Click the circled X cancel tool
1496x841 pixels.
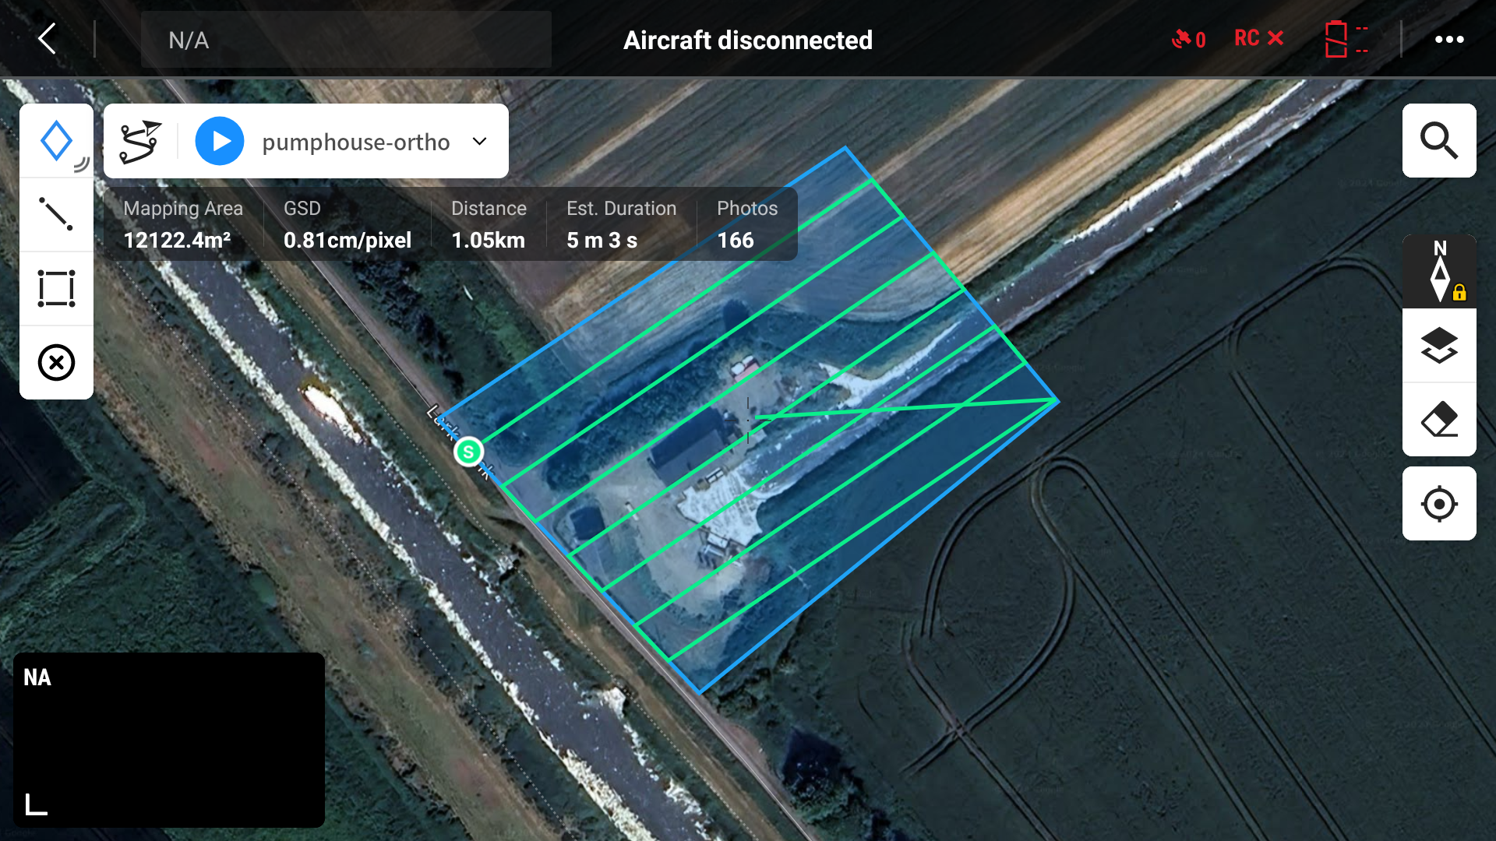pos(56,362)
